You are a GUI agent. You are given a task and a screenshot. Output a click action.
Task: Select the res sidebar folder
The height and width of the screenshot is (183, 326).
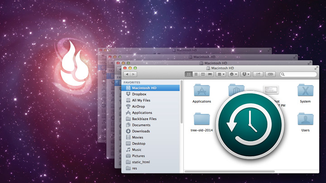tap(150, 168)
